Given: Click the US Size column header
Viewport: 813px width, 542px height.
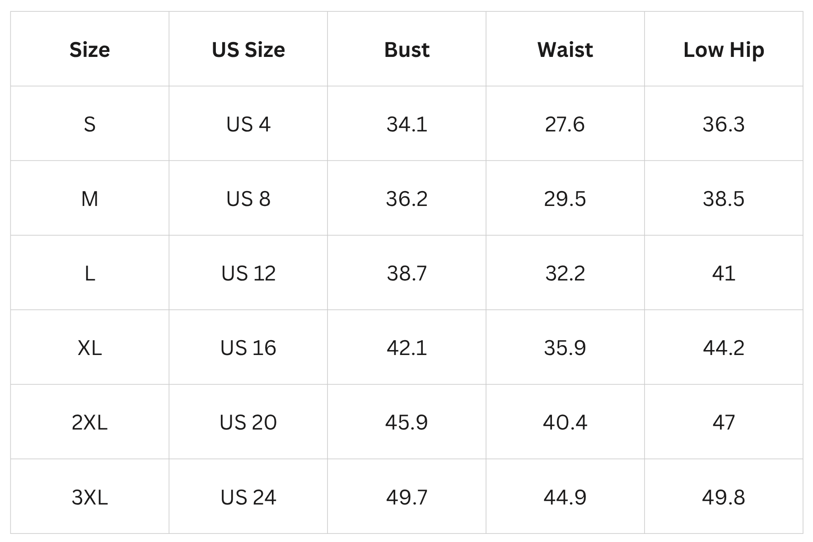Looking at the screenshot, I should [248, 50].
